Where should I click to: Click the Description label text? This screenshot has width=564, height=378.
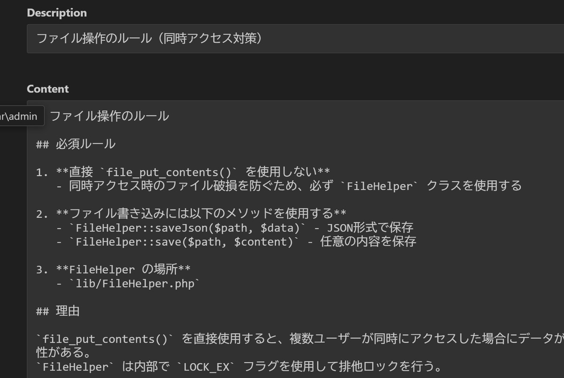coord(56,13)
